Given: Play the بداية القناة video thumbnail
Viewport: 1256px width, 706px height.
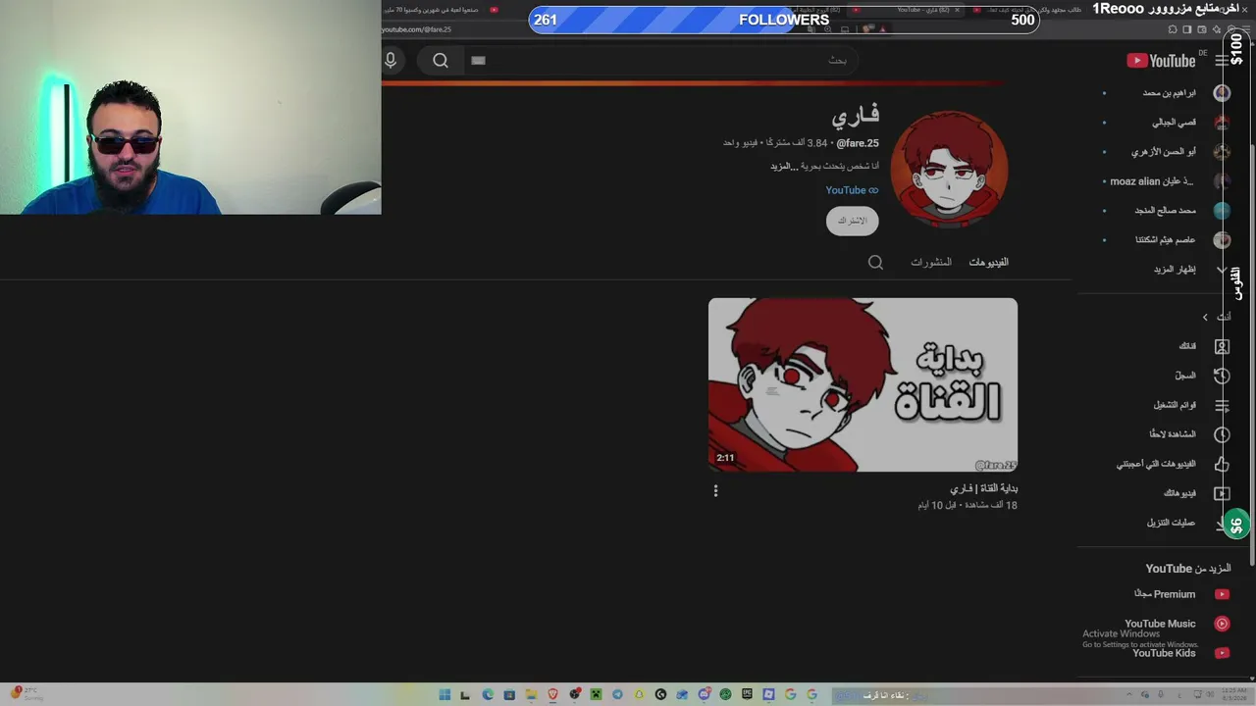Looking at the screenshot, I should point(863,384).
